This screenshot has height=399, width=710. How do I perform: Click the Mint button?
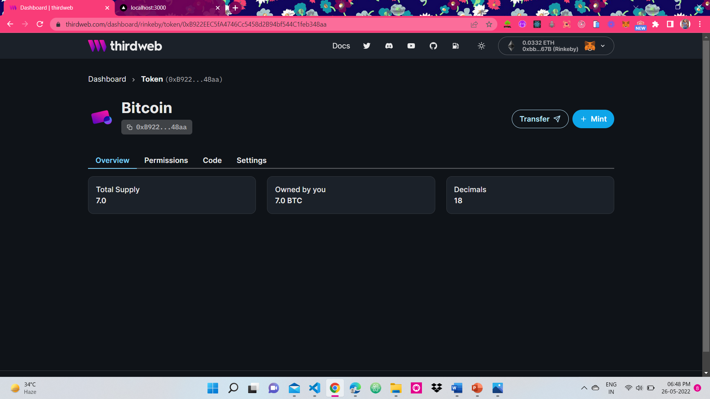pyautogui.click(x=593, y=119)
